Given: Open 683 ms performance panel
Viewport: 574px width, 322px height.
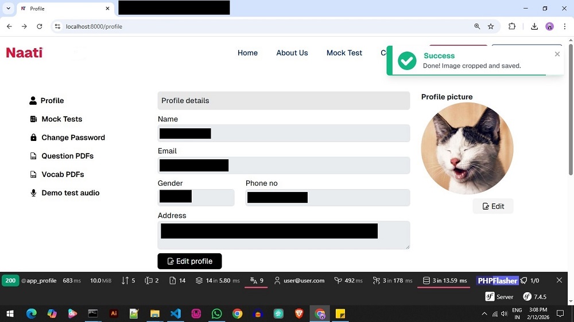Looking at the screenshot, I should (72, 281).
